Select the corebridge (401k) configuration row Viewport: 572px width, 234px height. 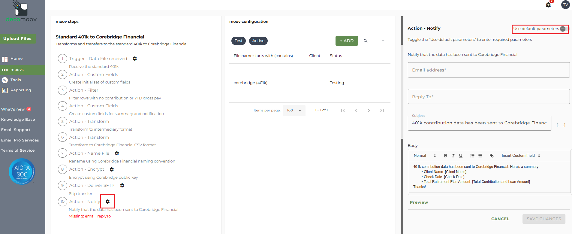point(310,83)
